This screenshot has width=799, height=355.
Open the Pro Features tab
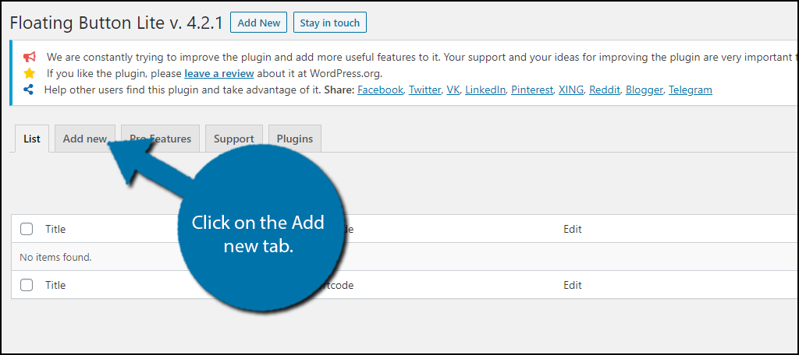pyautogui.click(x=161, y=139)
